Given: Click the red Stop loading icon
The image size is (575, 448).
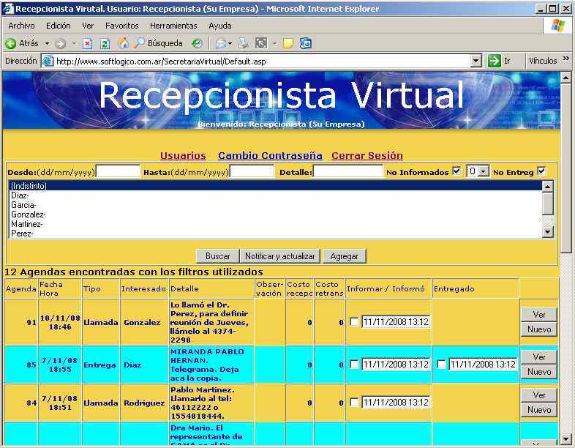Looking at the screenshot, I should tap(88, 43).
